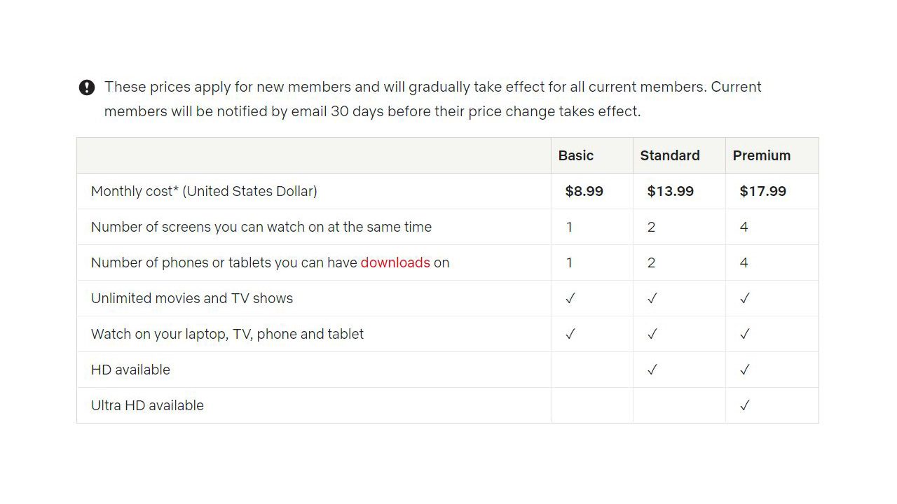Click the Monthly cost row label
This screenshot has width=897, height=504.
click(x=204, y=191)
